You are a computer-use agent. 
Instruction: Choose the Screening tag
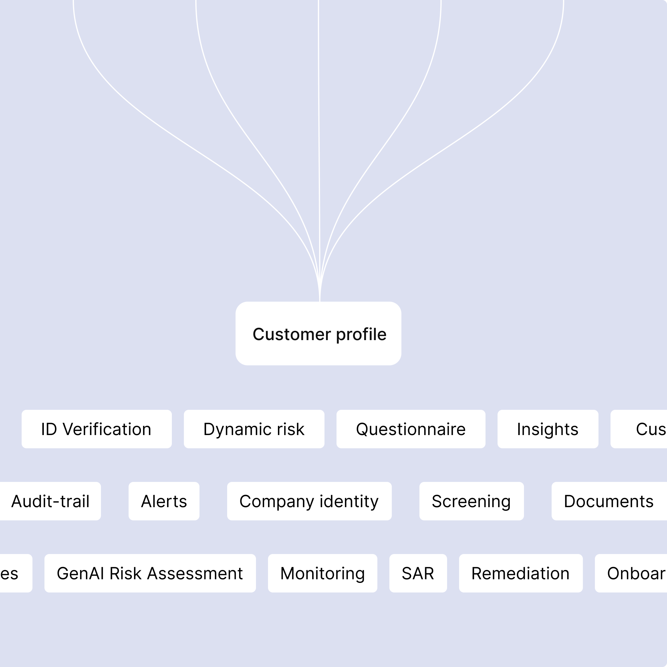coord(472,501)
